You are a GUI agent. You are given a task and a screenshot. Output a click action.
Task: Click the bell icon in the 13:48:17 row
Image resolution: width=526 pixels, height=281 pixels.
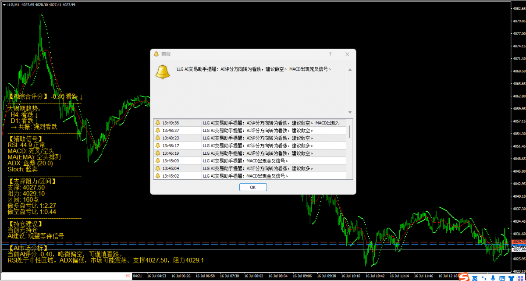pyautogui.click(x=158, y=146)
